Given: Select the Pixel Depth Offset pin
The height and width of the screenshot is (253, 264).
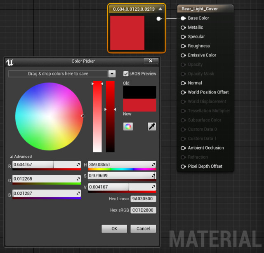Looking at the screenshot, I should 183,166.
